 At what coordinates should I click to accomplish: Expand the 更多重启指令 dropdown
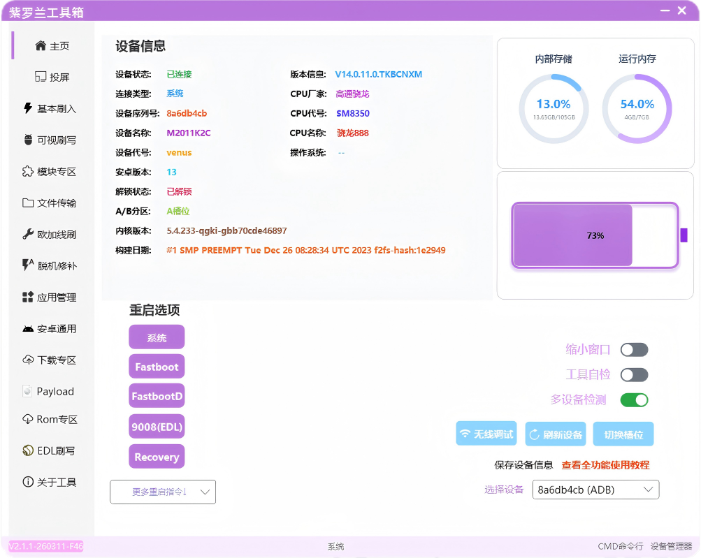click(162, 492)
